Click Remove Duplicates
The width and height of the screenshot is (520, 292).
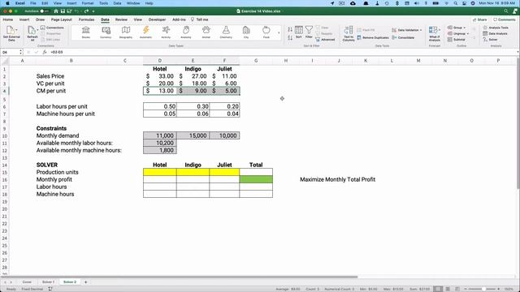tap(372, 37)
